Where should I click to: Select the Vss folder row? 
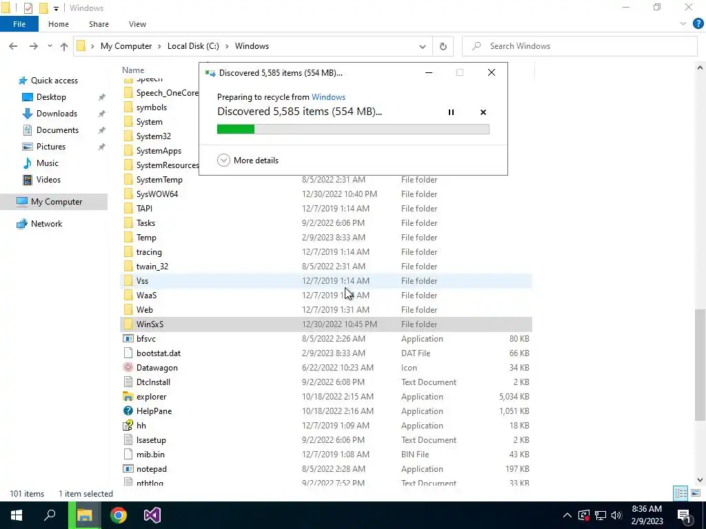click(x=326, y=281)
